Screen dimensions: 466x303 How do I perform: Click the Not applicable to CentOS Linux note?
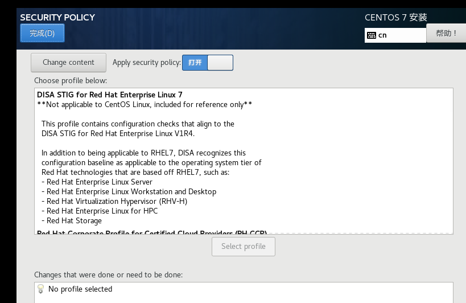[145, 105]
